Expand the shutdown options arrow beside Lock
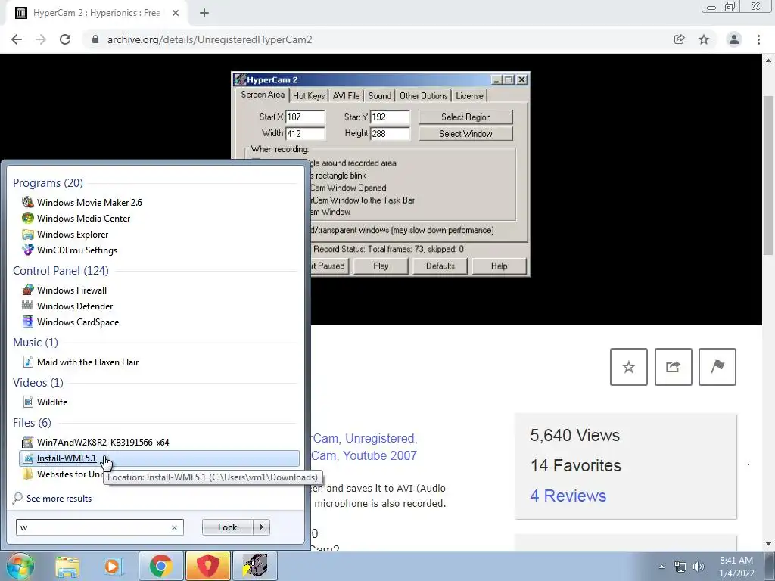 261,527
